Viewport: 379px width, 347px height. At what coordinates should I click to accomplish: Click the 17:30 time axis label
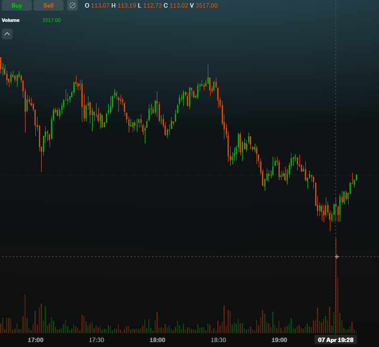pos(97,340)
